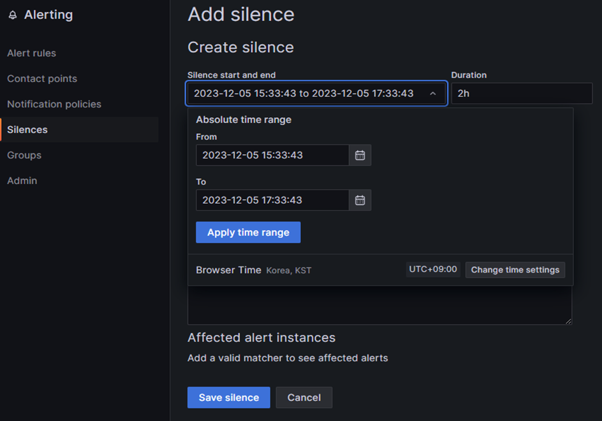Open Contact points page
The height and width of the screenshot is (421, 602).
click(x=42, y=78)
